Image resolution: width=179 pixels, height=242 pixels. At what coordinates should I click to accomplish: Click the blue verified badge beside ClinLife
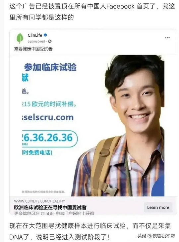pyautogui.click(x=45, y=35)
